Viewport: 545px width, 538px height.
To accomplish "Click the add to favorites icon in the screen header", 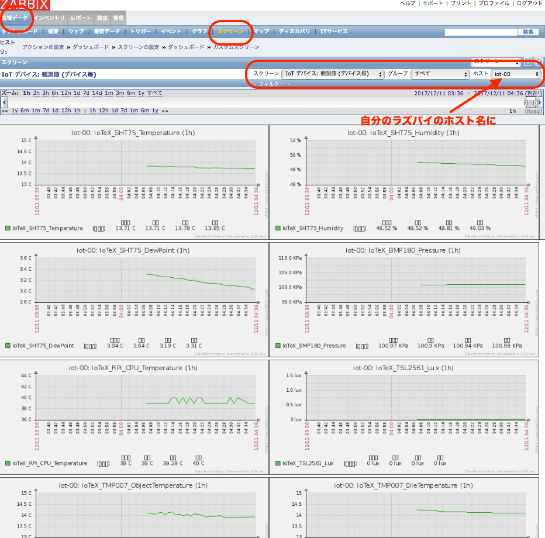I will coord(527,62).
